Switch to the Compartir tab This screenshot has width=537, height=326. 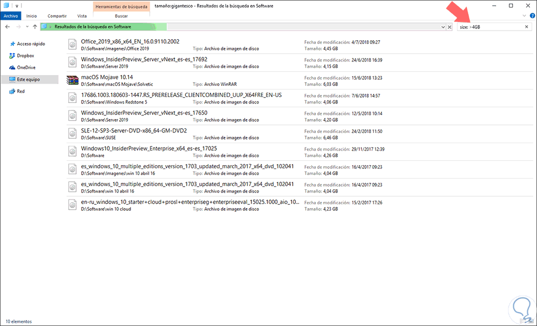click(x=57, y=16)
